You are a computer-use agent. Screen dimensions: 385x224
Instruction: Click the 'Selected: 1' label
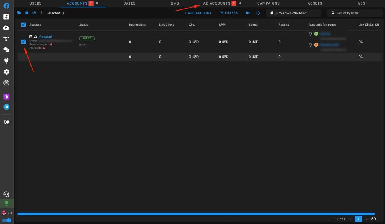(x=55, y=13)
